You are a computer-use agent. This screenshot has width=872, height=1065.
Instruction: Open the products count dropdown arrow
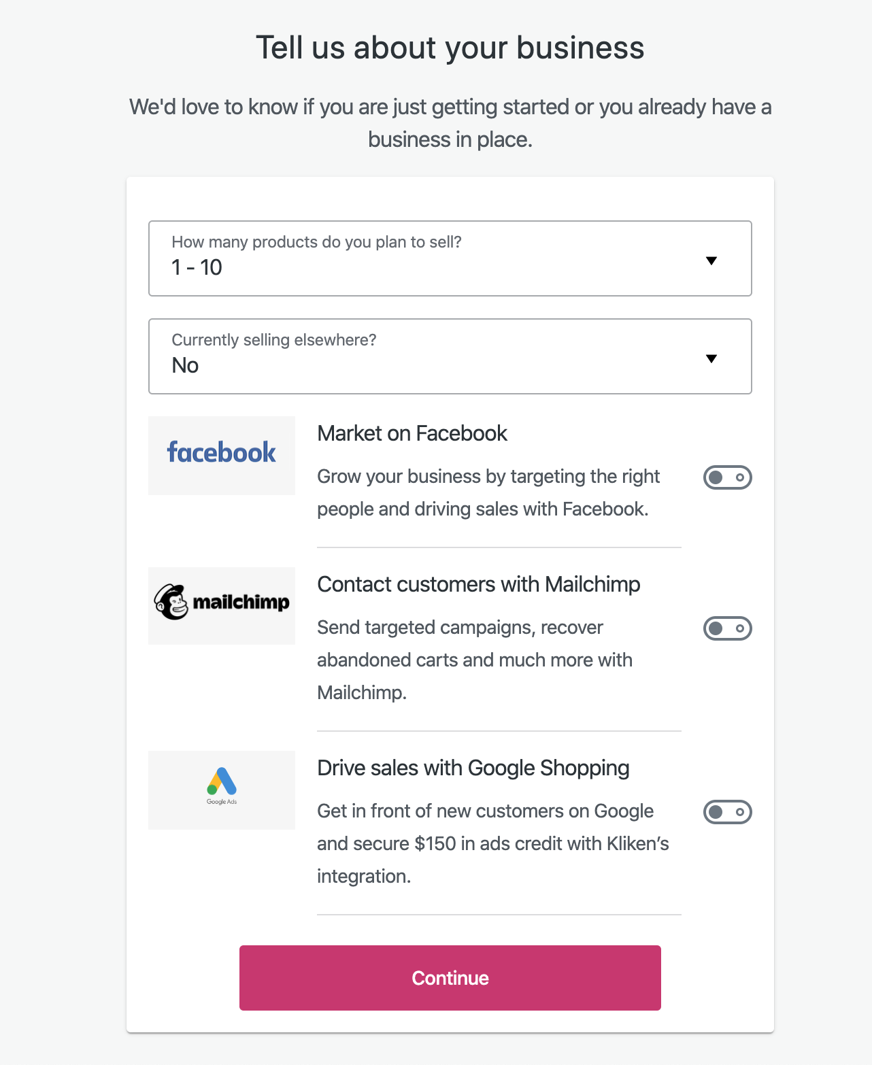711,260
